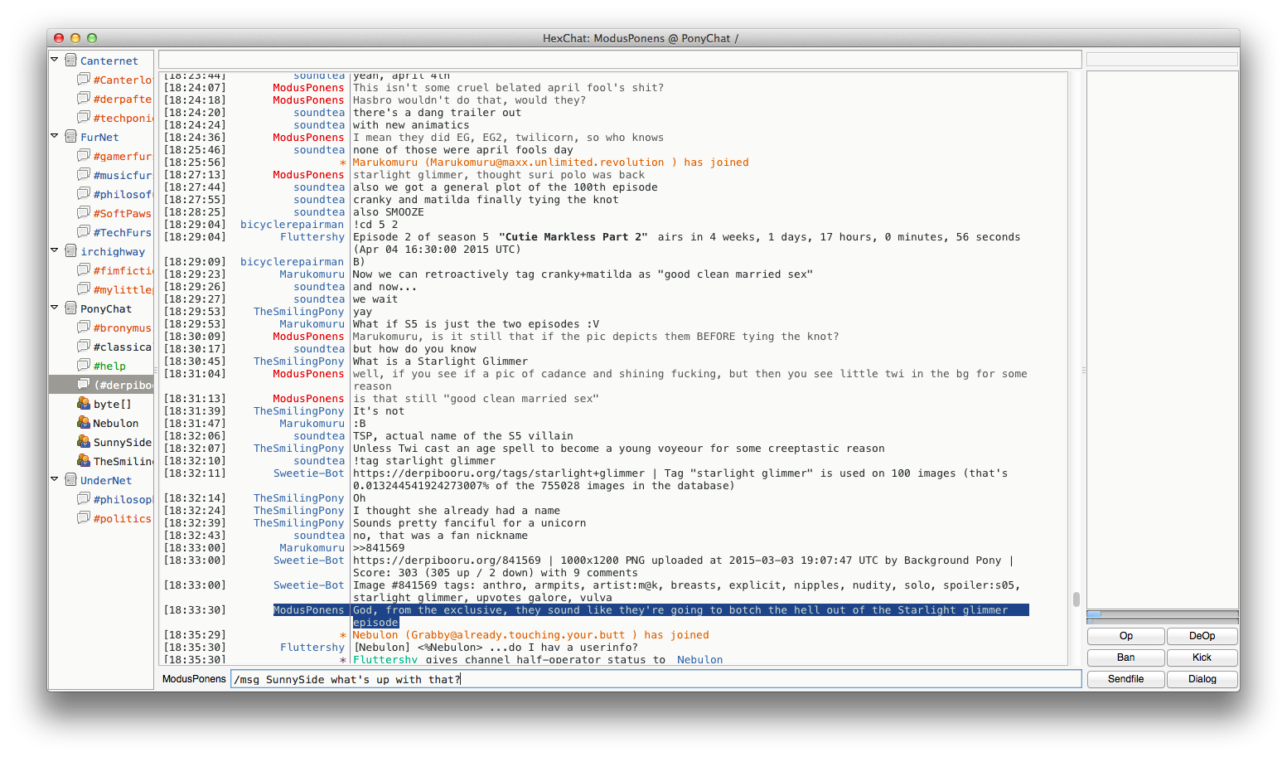Click the Op button
This screenshot has width=1287, height=757.
point(1126,636)
